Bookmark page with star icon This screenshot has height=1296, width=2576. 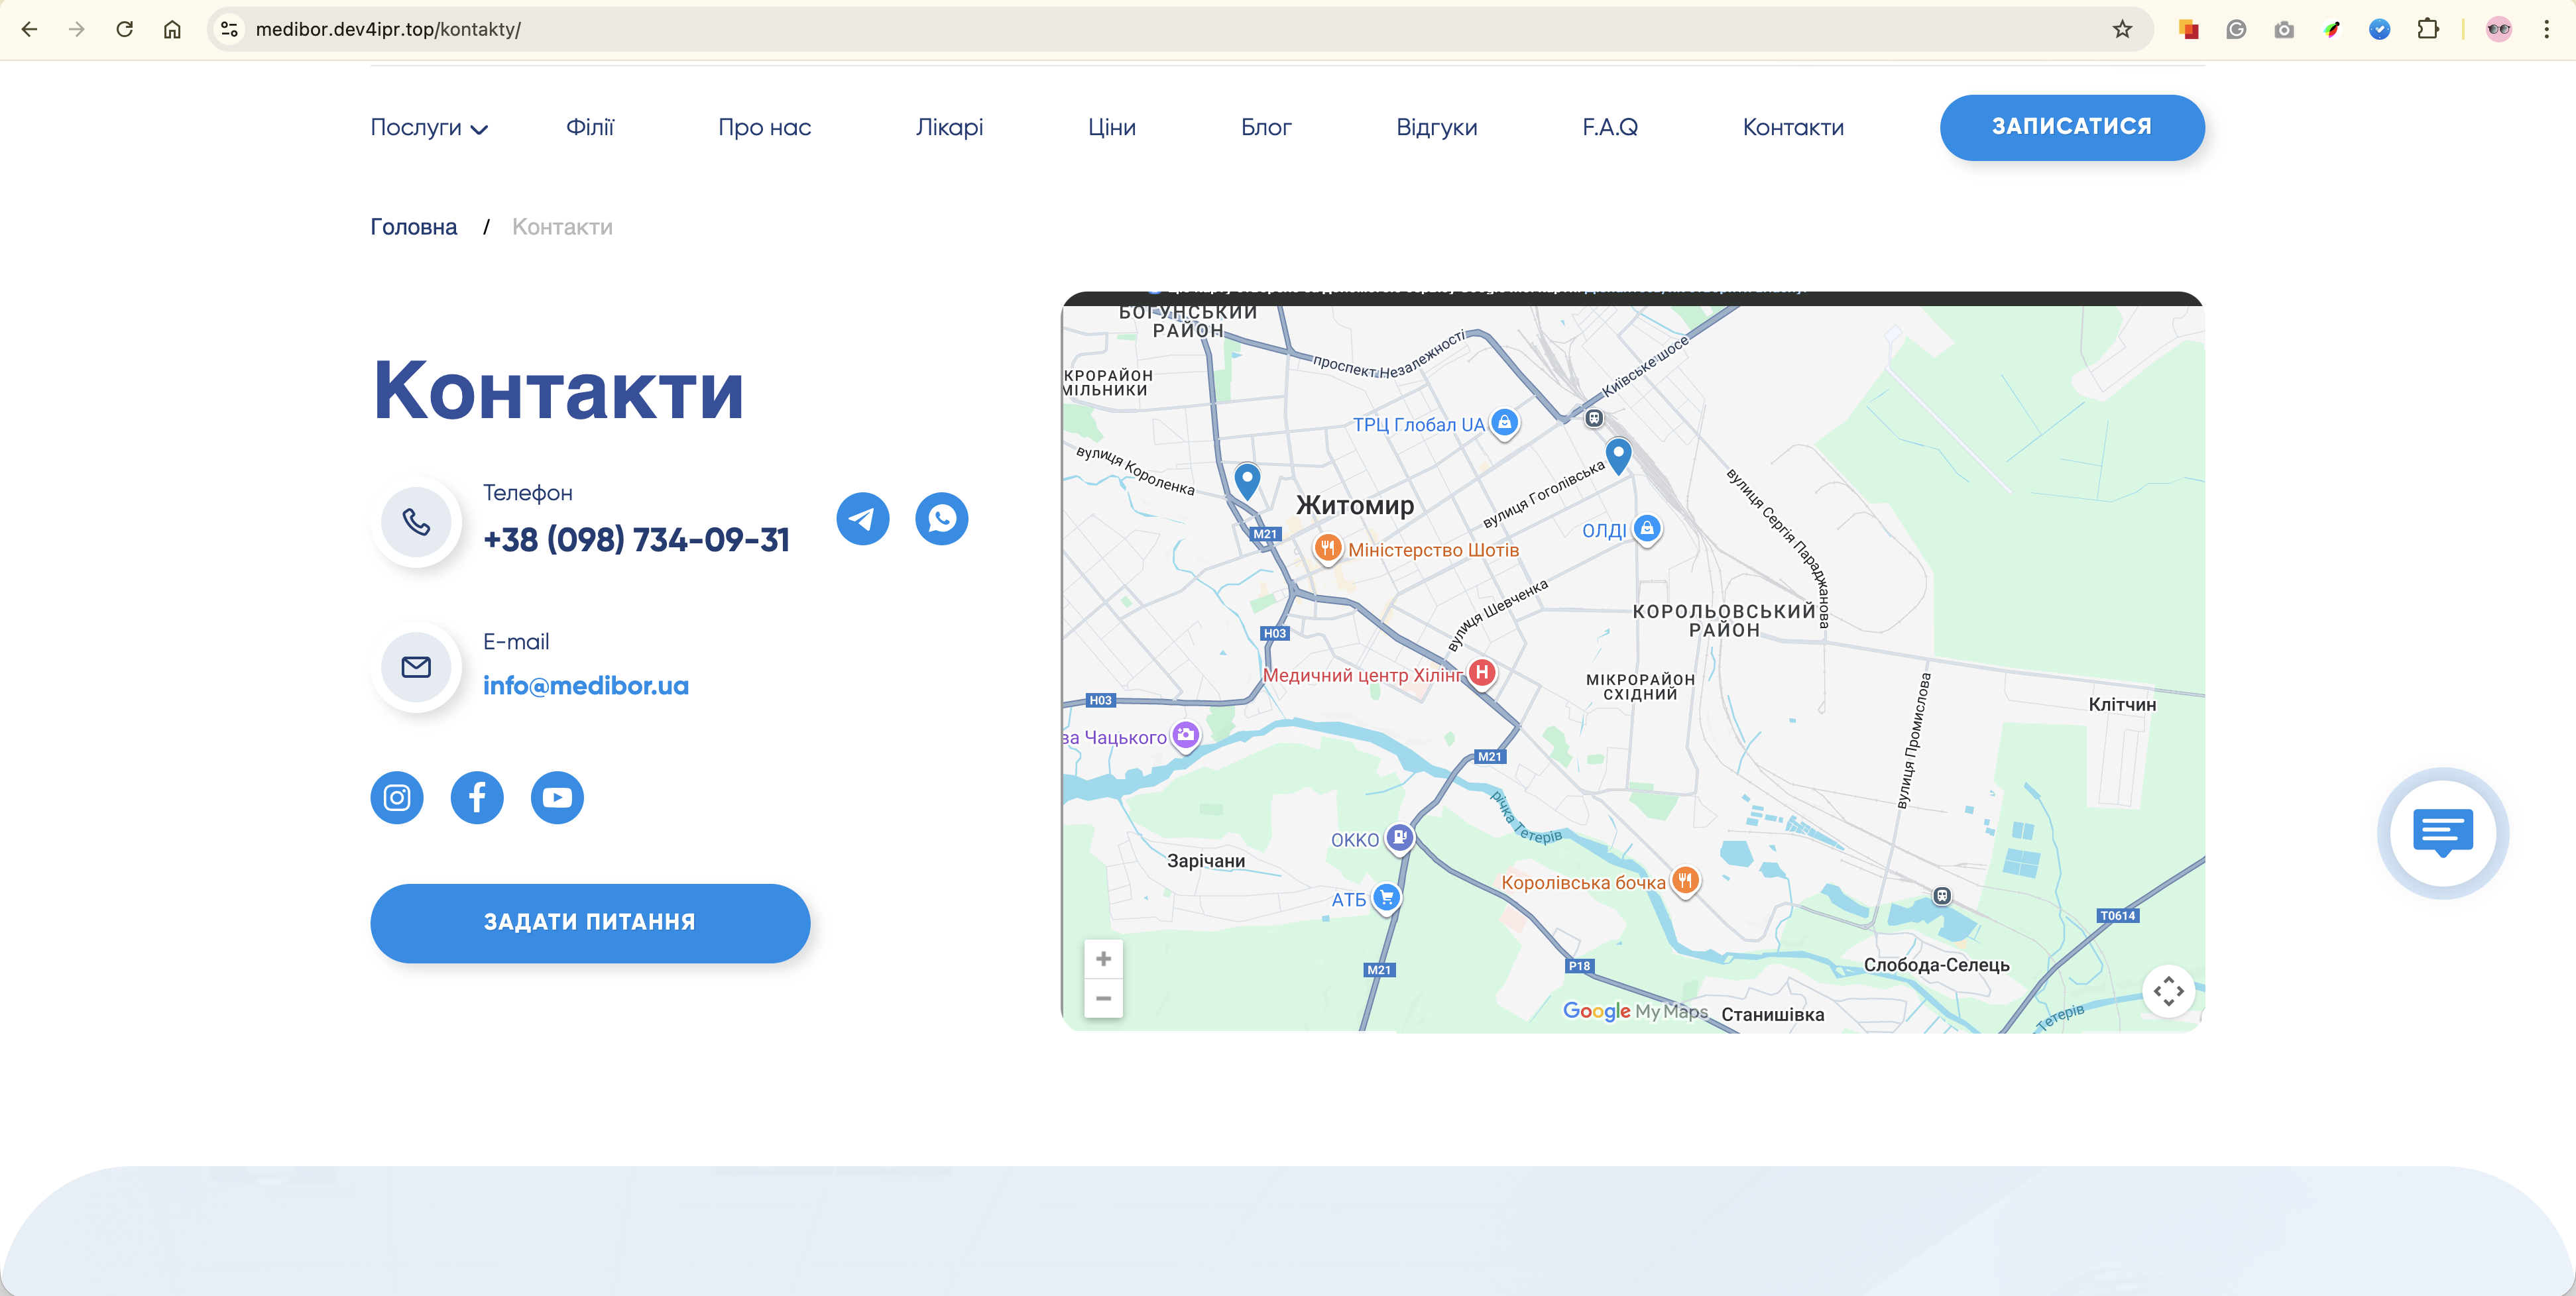[2122, 29]
